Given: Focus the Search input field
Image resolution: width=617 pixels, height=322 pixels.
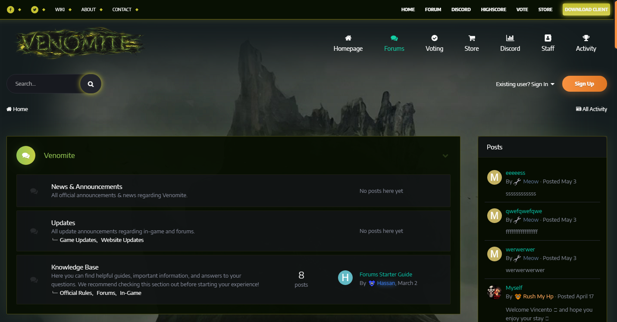Looking at the screenshot, I should point(43,84).
